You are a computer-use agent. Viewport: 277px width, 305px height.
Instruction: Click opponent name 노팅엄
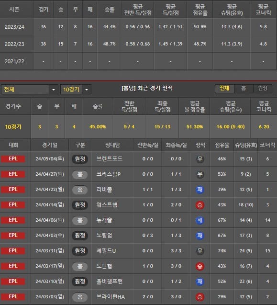click(104, 236)
